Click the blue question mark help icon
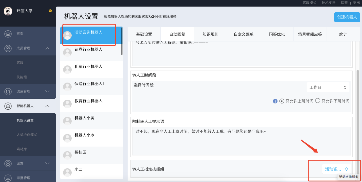The image size is (362, 182). 275,101
